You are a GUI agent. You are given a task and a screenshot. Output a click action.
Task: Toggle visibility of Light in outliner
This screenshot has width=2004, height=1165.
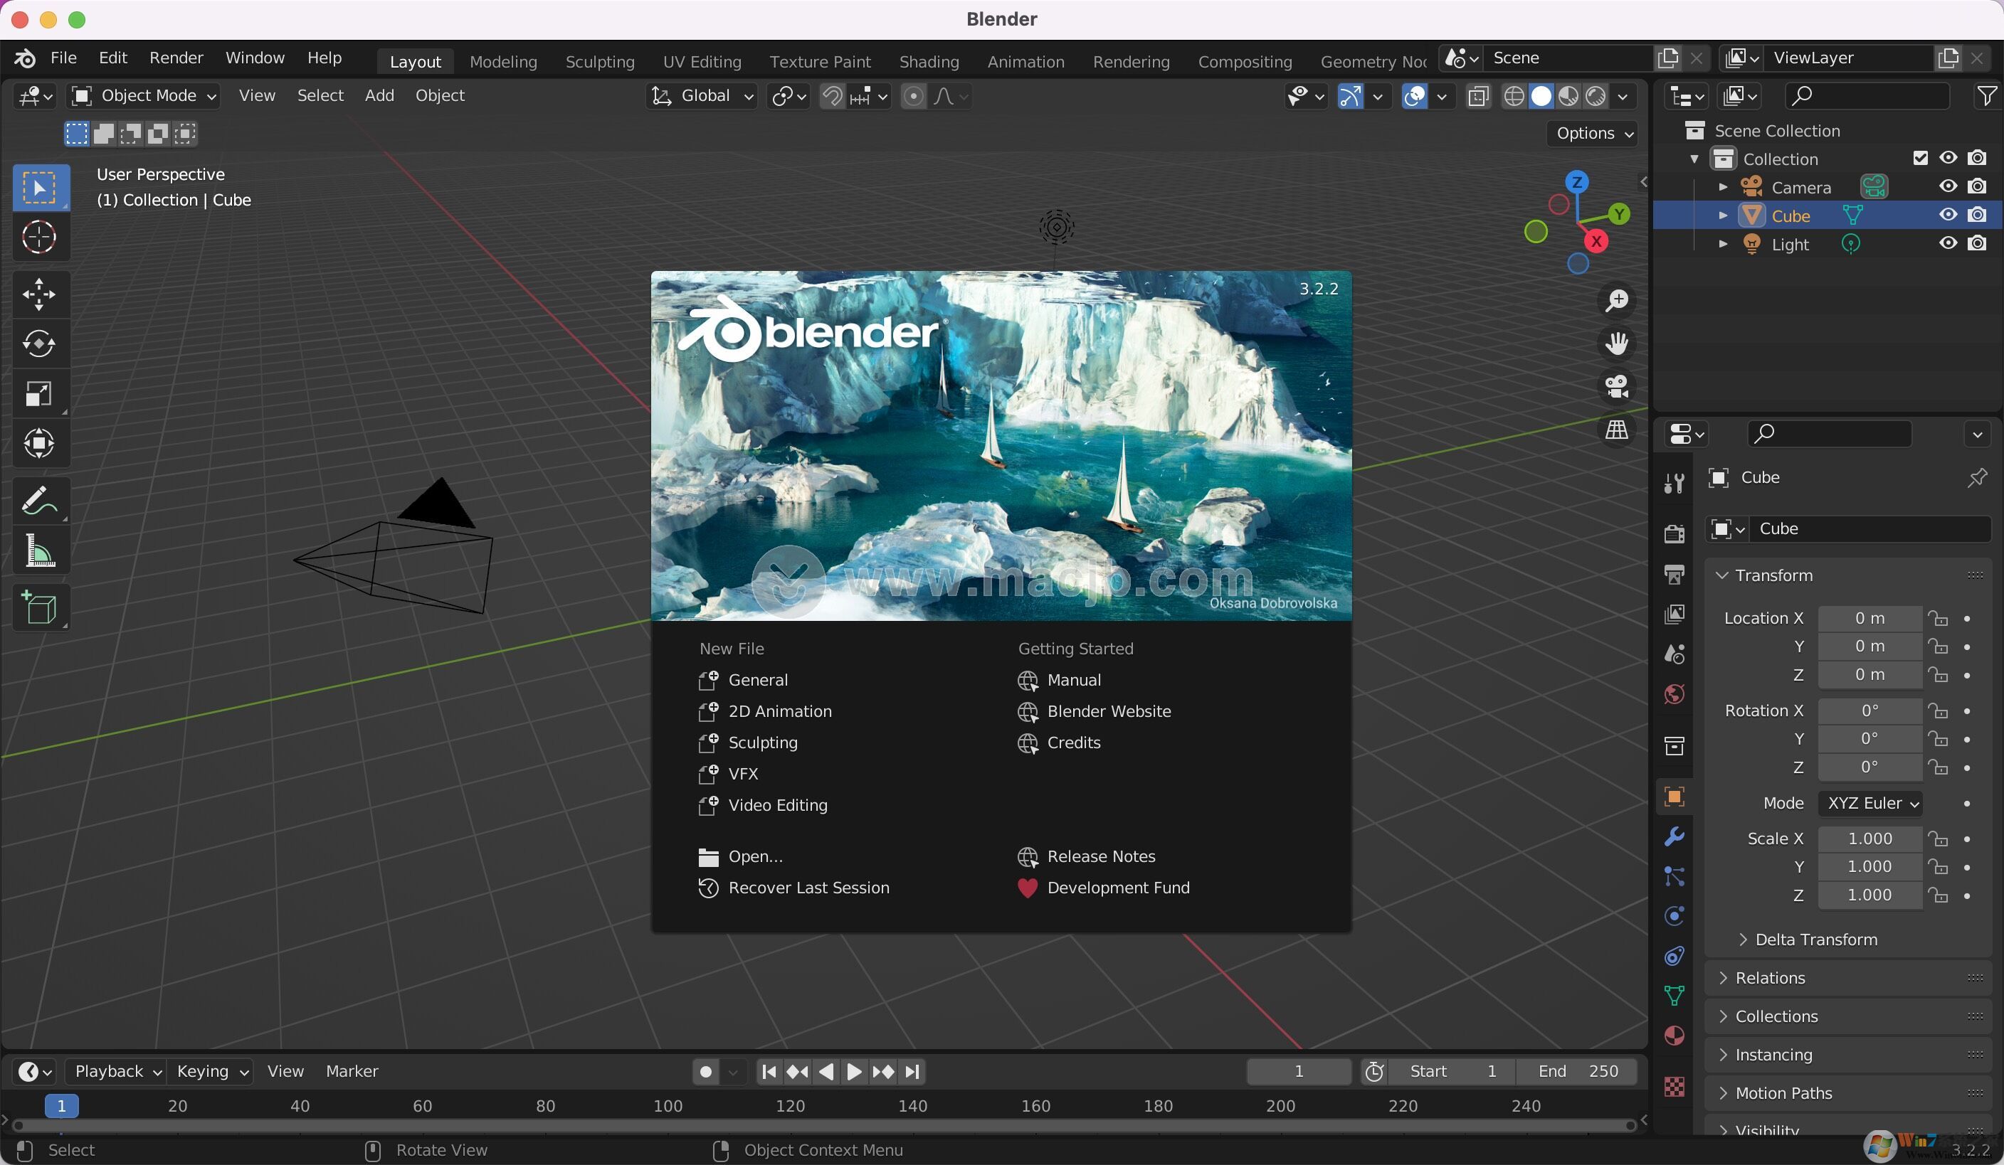(1948, 244)
